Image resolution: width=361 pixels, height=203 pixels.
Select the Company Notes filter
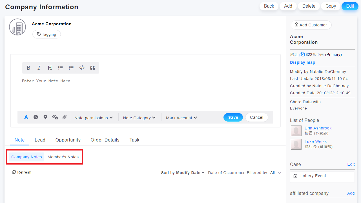26,157
